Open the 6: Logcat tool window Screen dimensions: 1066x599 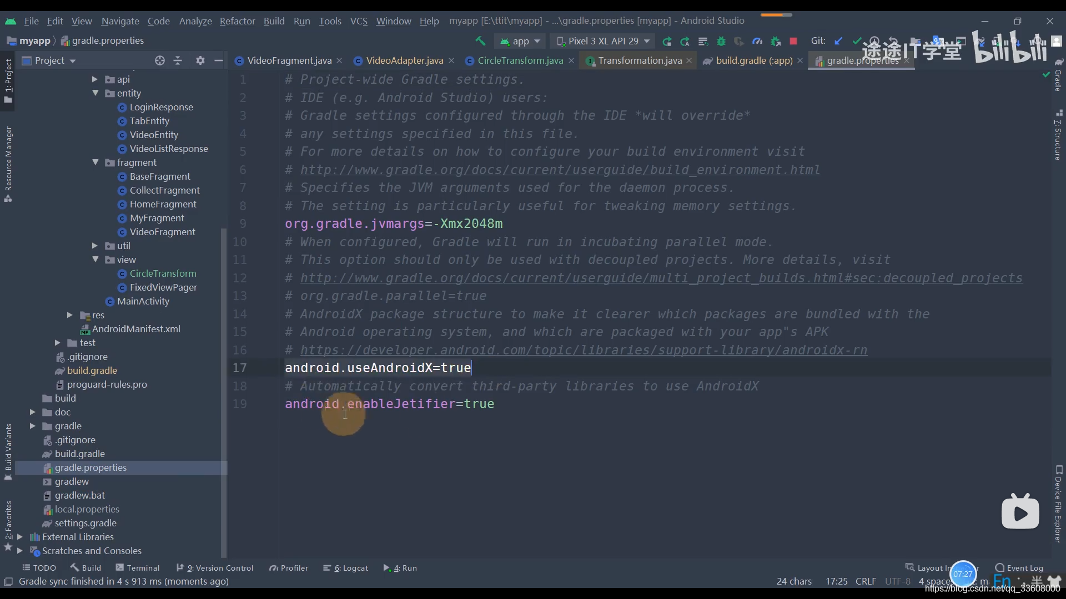pyautogui.click(x=346, y=568)
